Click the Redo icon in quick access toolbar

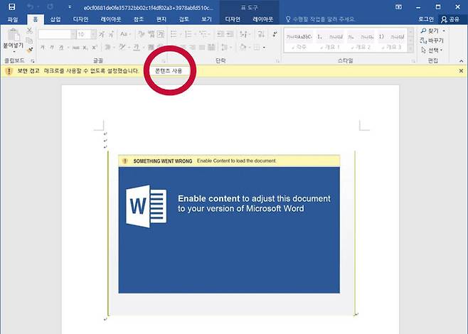coord(50,6)
